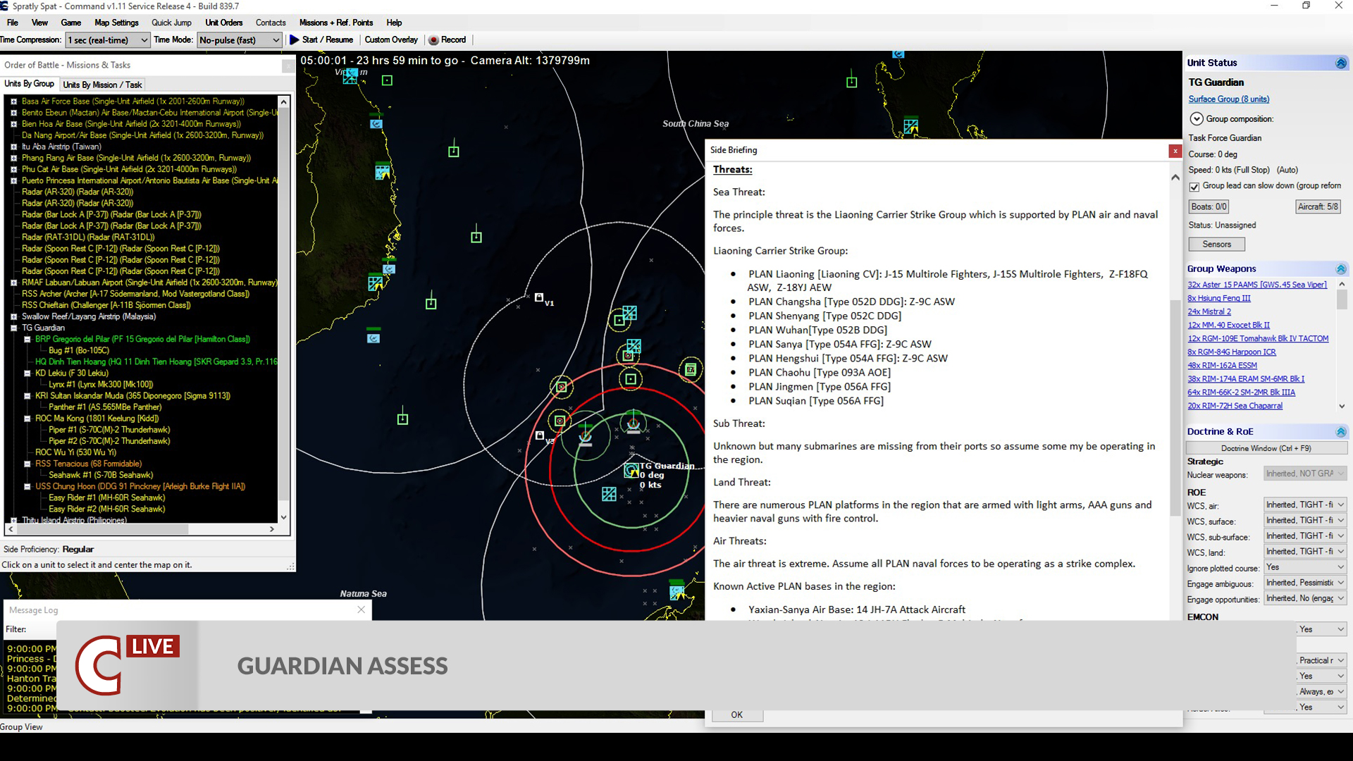Click the Start / Resume play icon
The width and height of the screenshot is (1353, 761).
click(295, 39)
